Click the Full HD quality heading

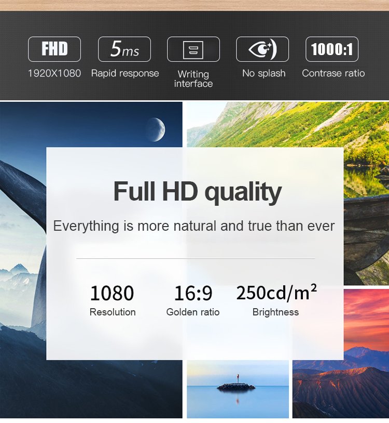(197, 191)
